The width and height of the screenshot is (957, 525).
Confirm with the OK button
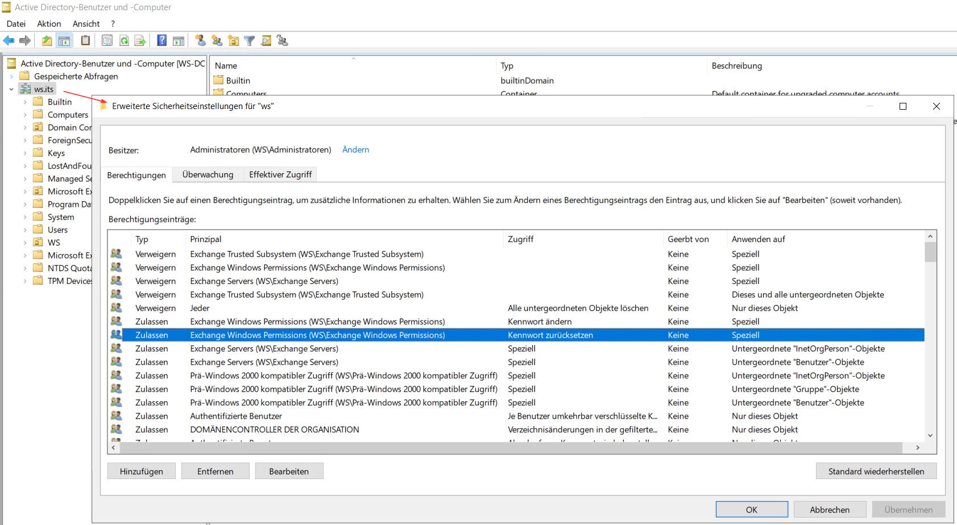pos(752,510)
